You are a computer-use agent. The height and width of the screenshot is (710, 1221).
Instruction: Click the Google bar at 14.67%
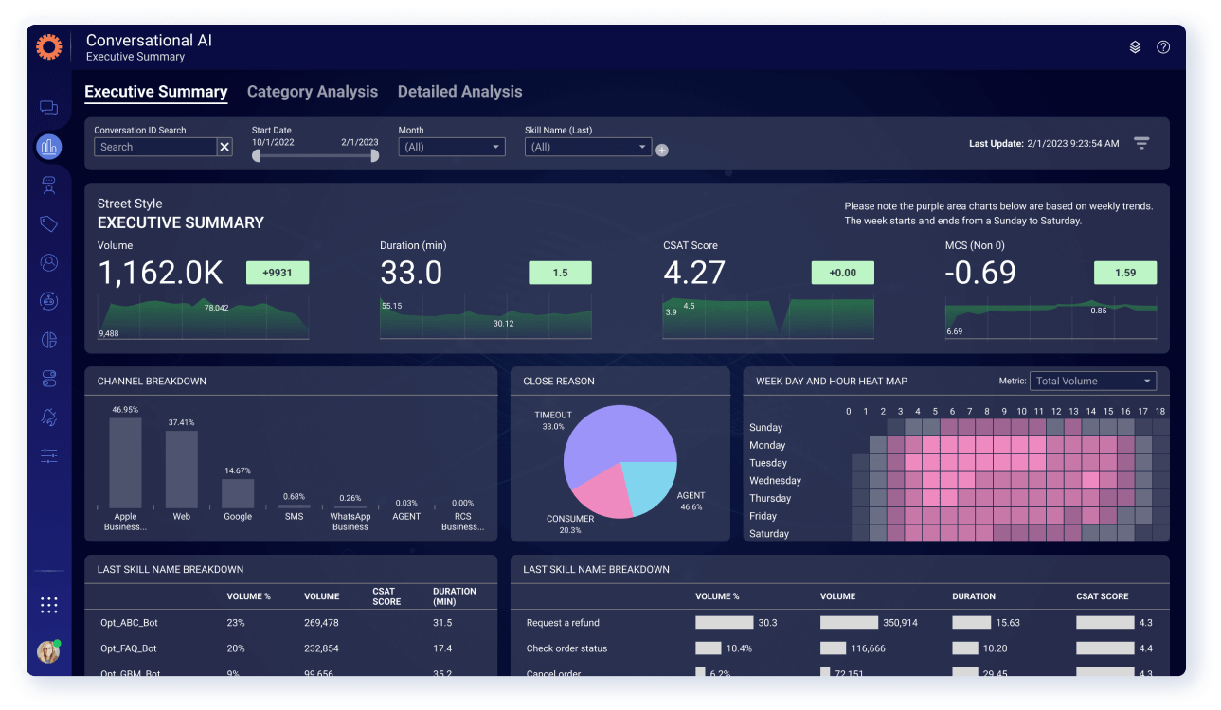[x=238, y=494]
